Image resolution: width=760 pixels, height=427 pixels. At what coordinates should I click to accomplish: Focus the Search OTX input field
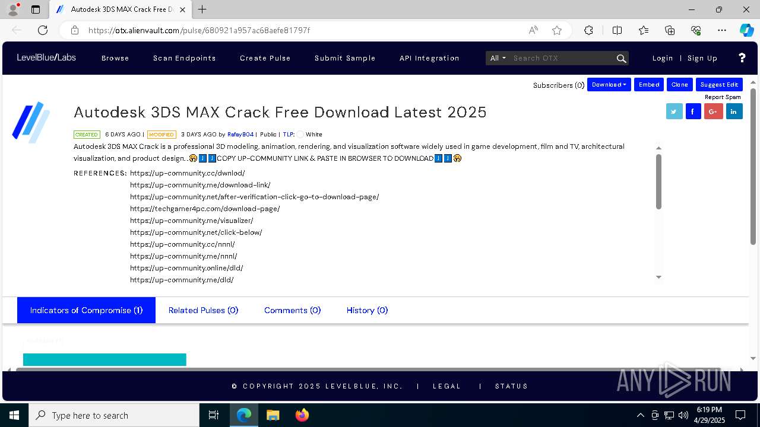pyautogui.click(x=562, y=58)
